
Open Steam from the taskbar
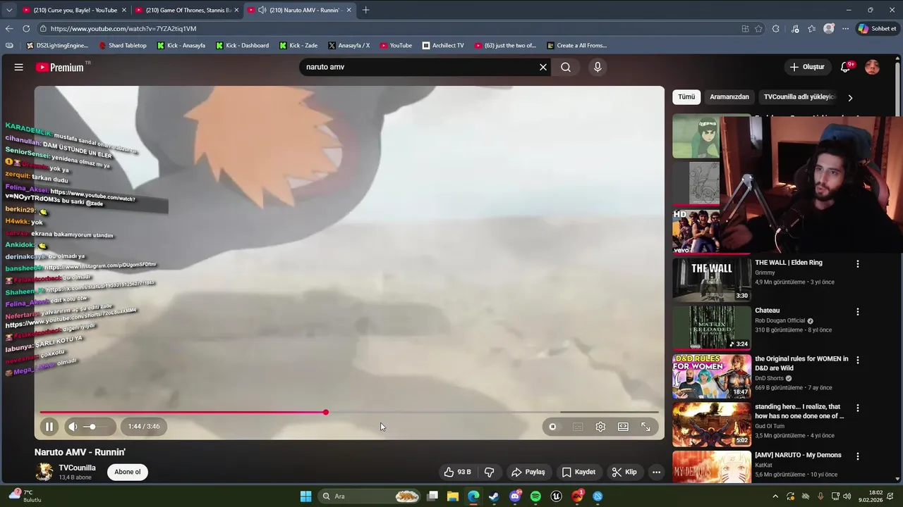tap(494, 496)
